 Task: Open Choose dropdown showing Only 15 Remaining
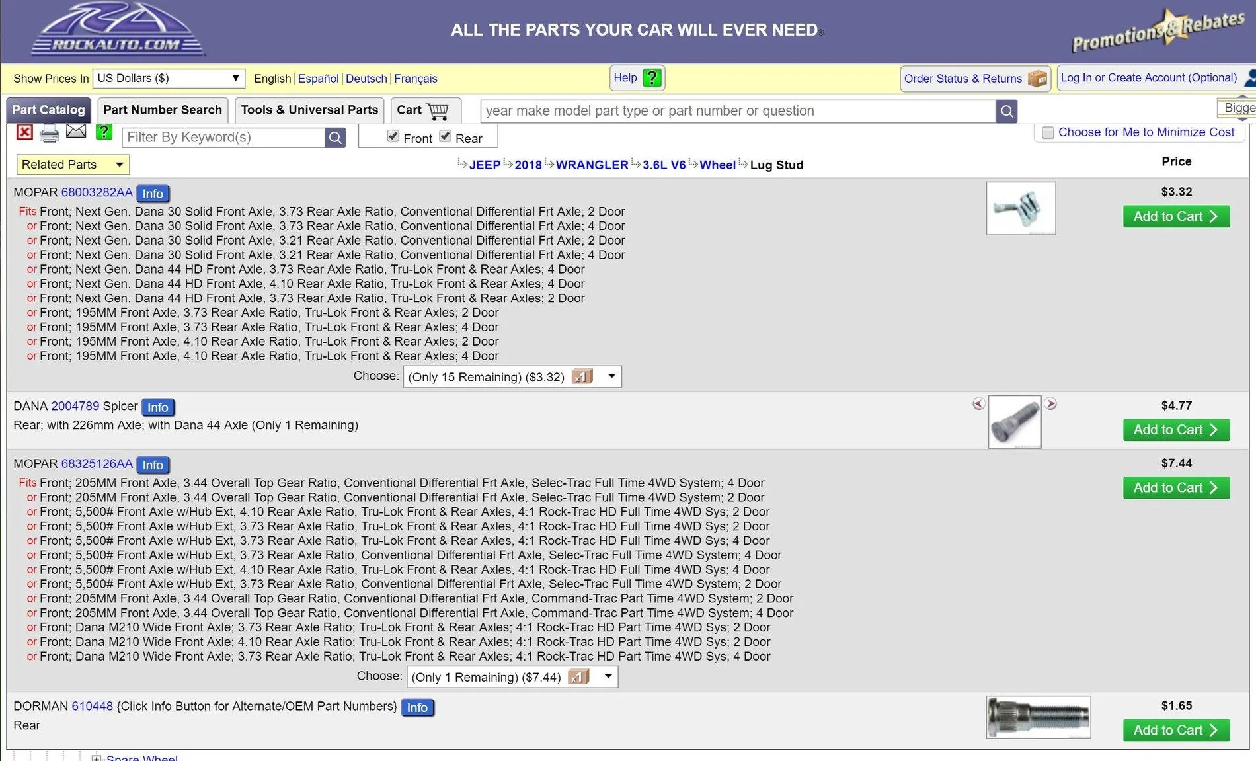(512, 377)
